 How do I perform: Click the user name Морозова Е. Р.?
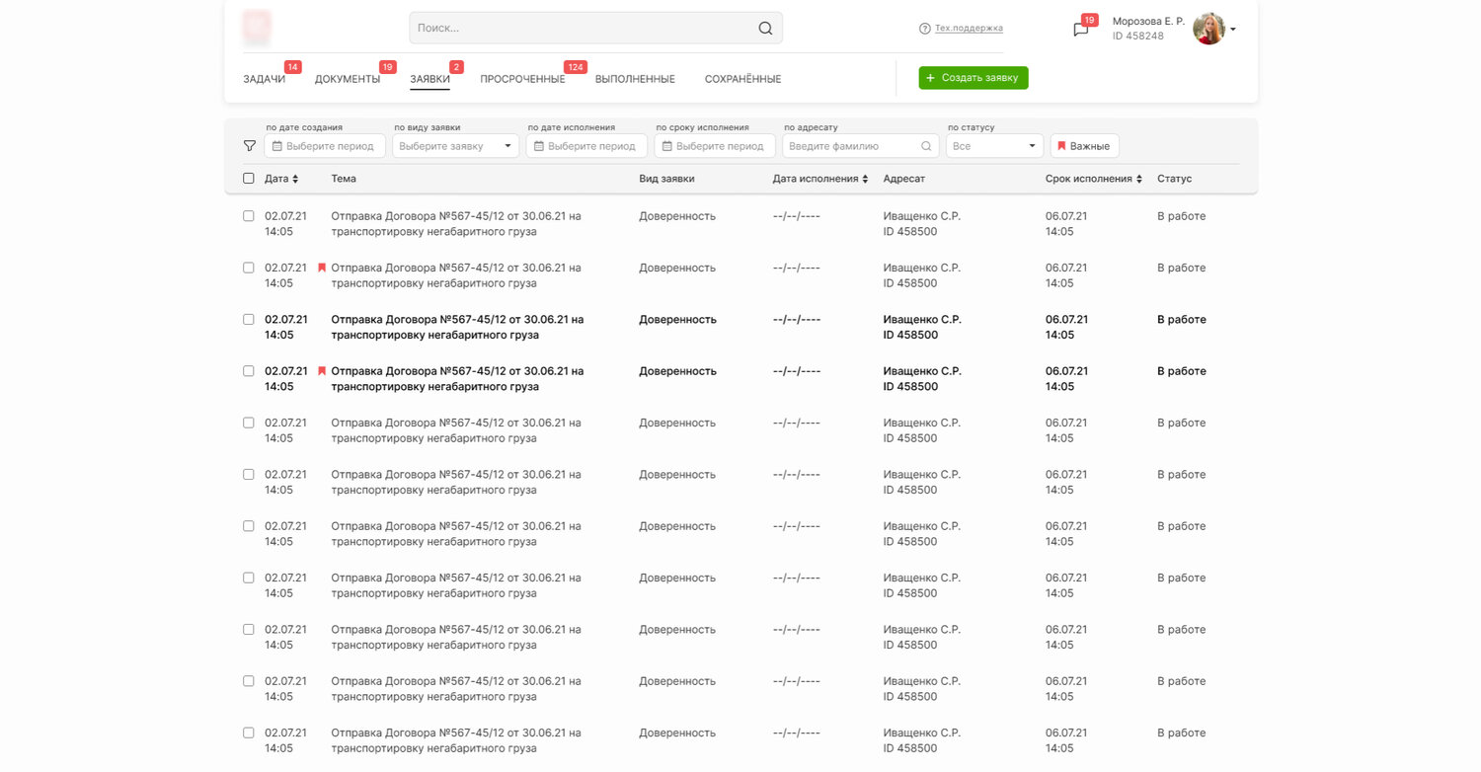1148,21
